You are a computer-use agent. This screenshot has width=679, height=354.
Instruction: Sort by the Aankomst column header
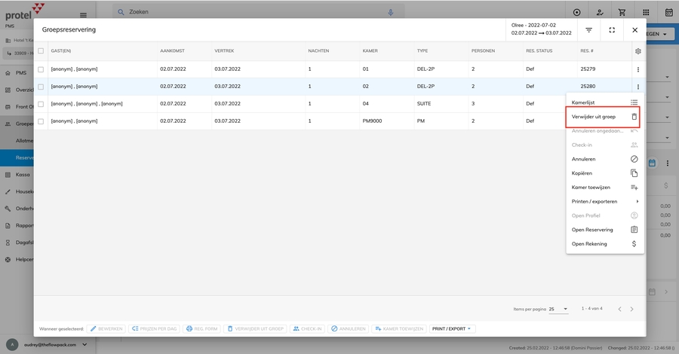[172, 51]
